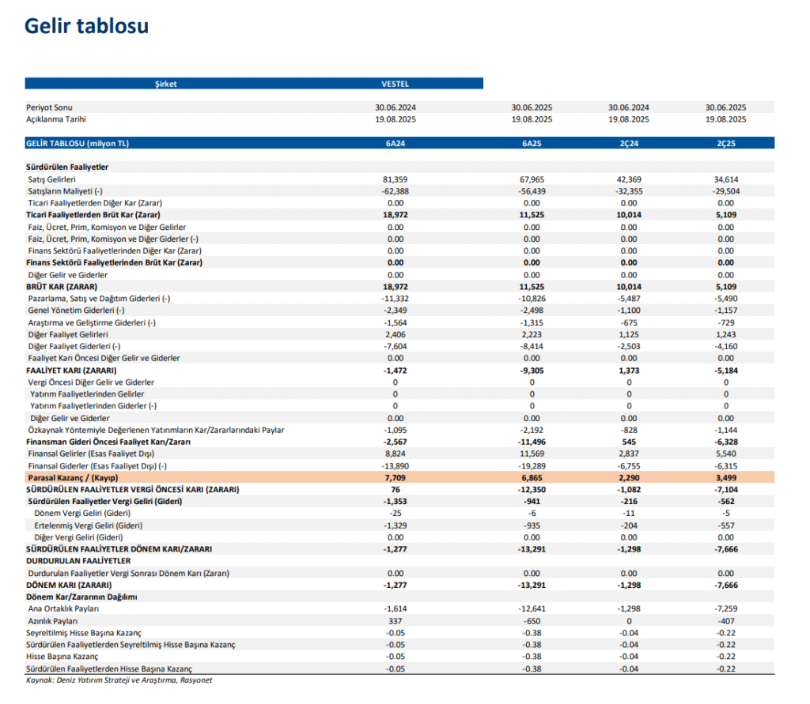
Task: Click the Gelir tablosu title heading
Action: point(86,25)
